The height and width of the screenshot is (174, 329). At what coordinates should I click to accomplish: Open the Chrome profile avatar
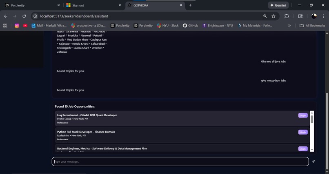click(x=314, y=16)
